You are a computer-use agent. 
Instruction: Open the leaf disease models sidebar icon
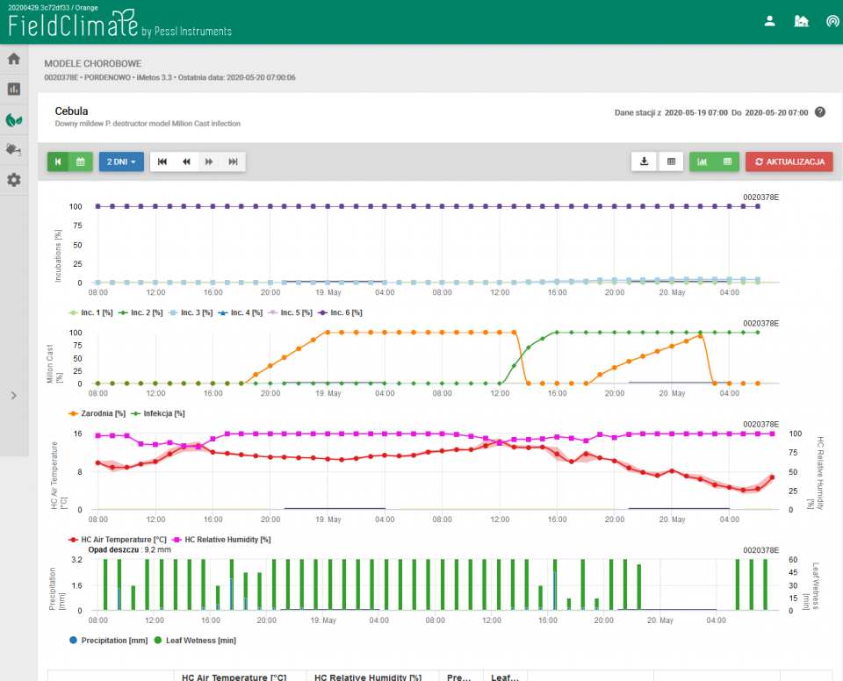pyautogui.click(x=14, y=119)
